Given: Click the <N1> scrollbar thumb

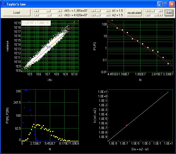Looking at the screenshot, I should [x=48, y=11].
